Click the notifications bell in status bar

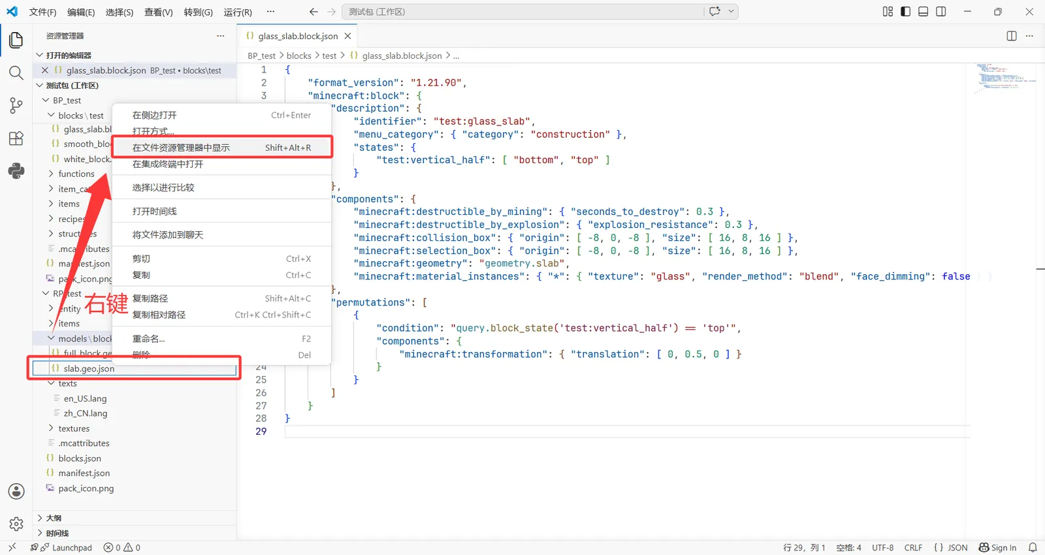pyautogui.click(x=1033, y=547)
